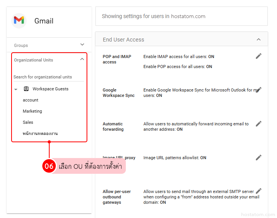Click external SMTP server description text
The image size is (277, 218).
(x=201, y=197)
